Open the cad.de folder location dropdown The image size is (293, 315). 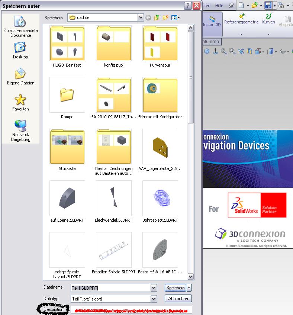[x=141, y=18]
